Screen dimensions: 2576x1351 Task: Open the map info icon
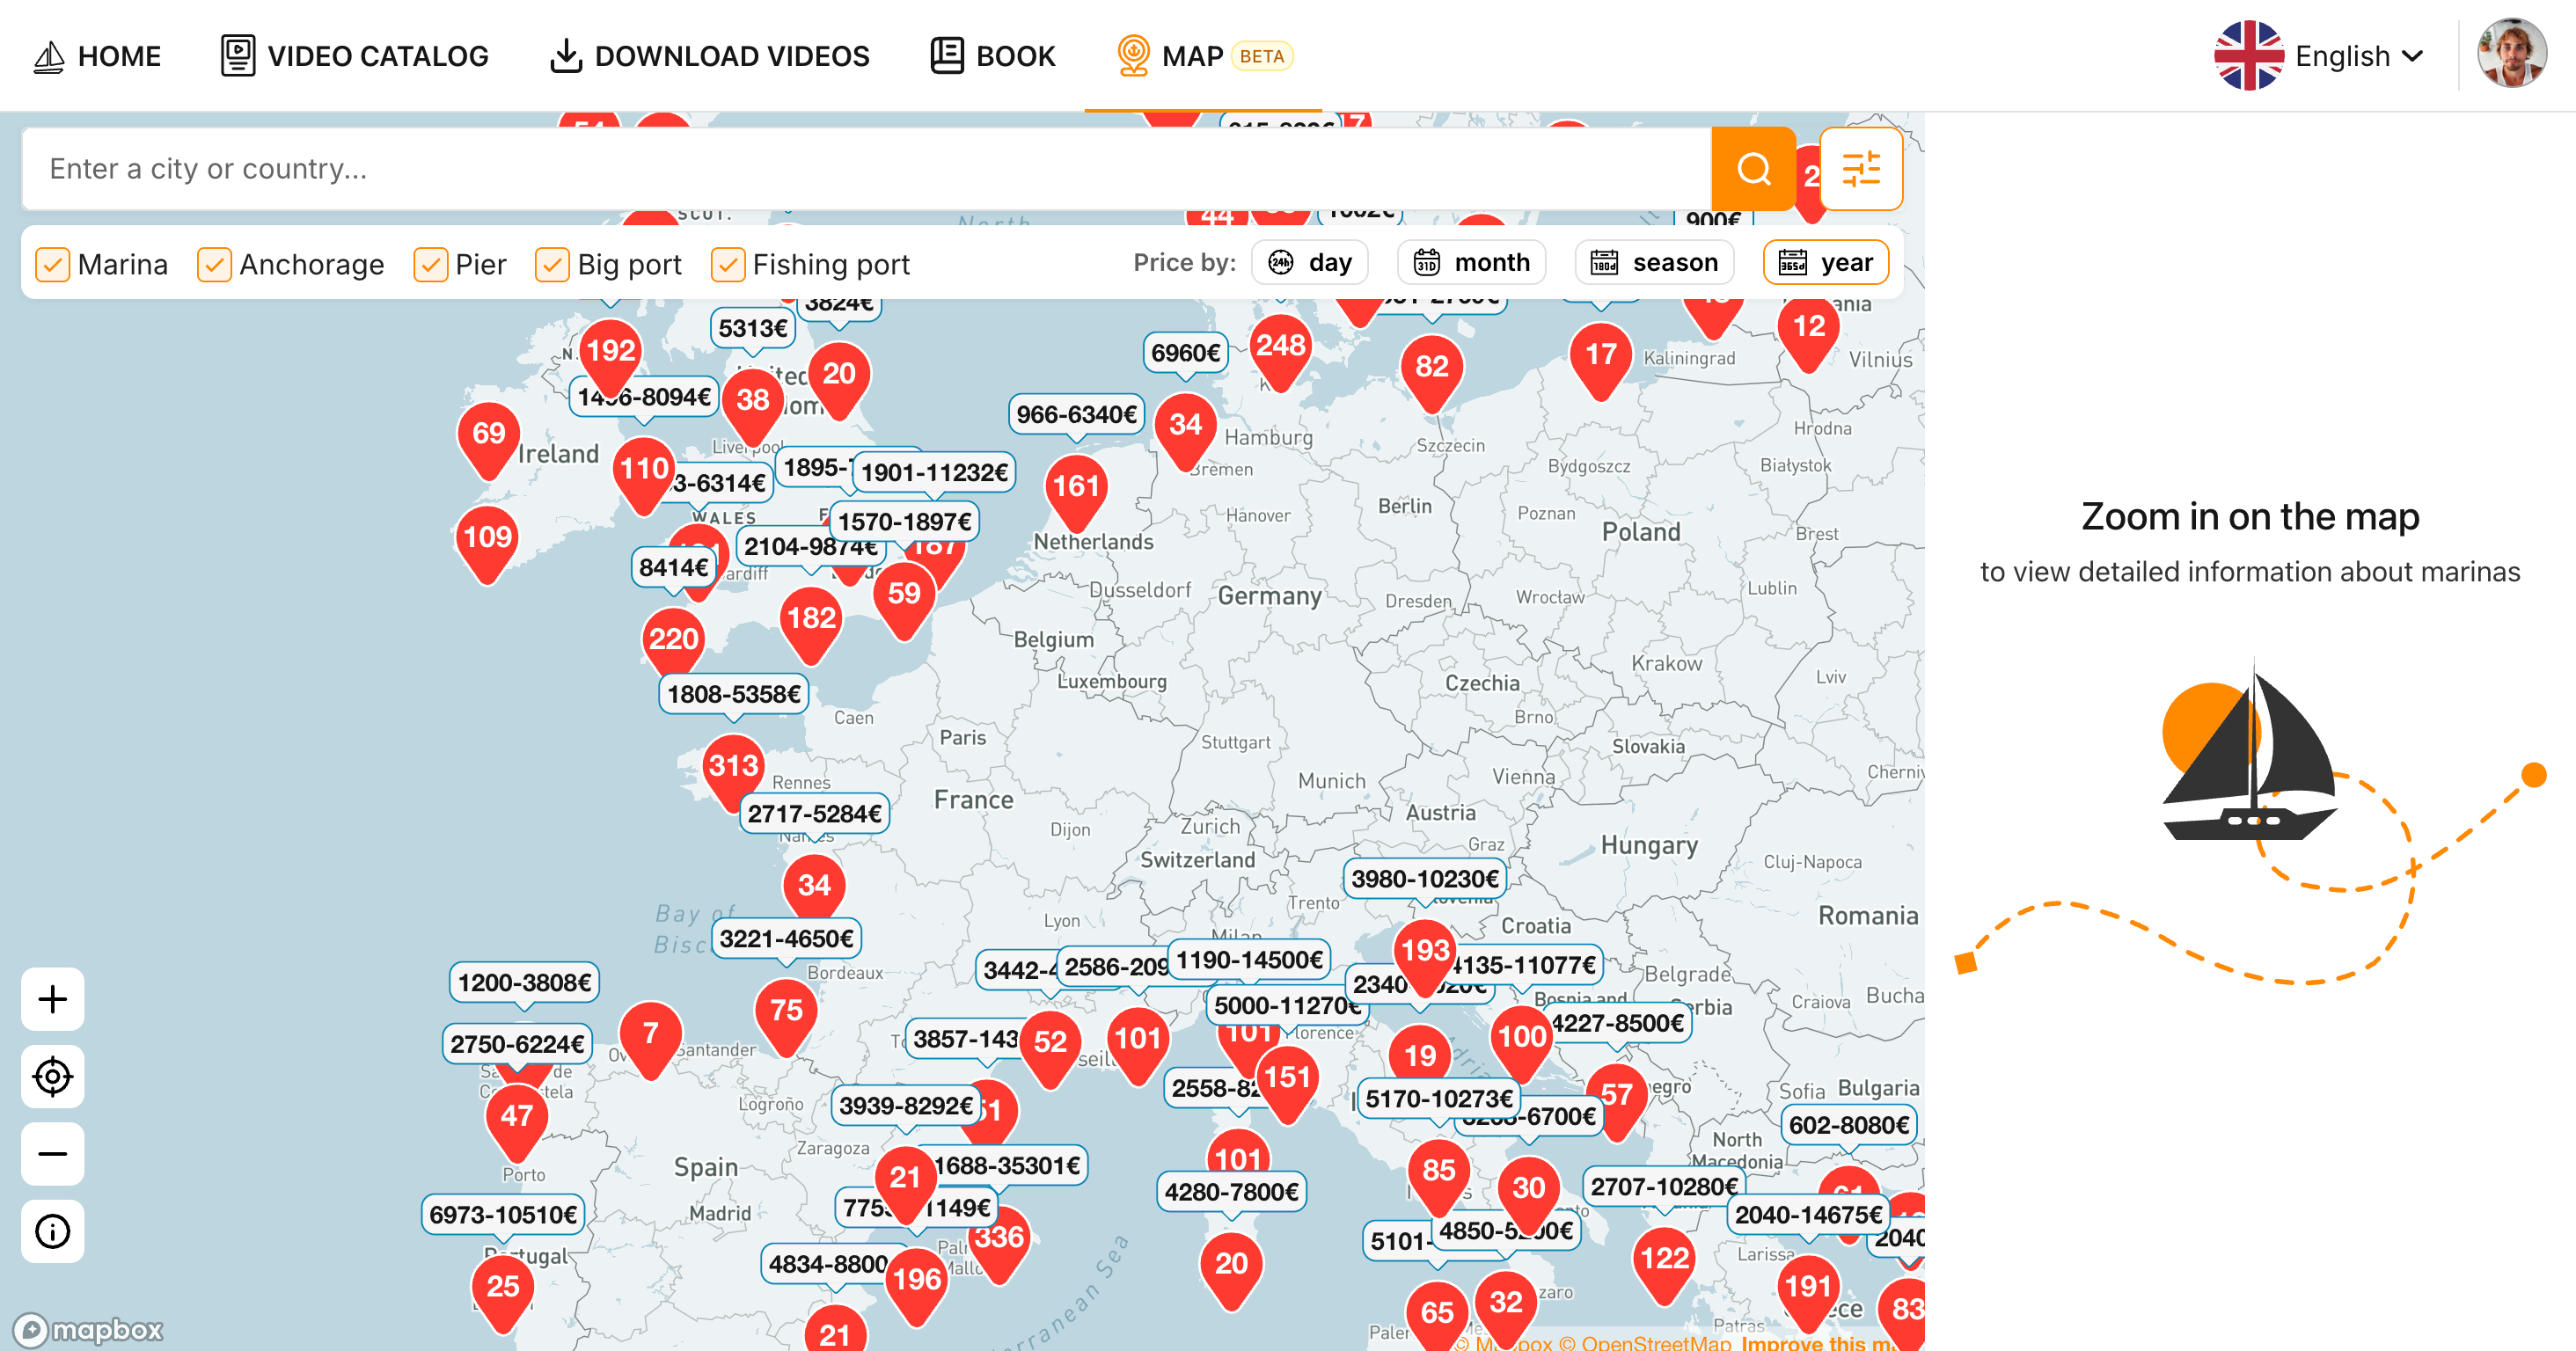[x=53, y=1231]
